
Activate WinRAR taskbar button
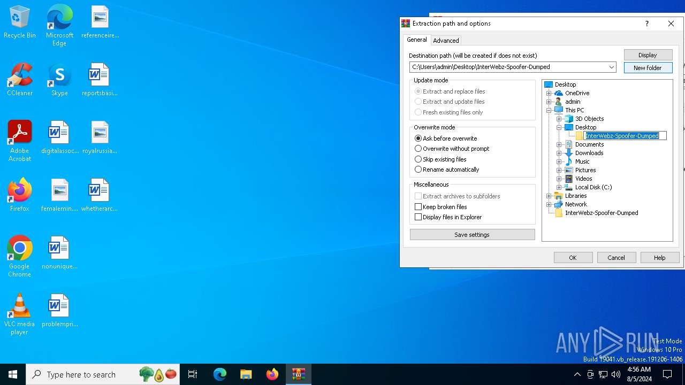point(299,374)
